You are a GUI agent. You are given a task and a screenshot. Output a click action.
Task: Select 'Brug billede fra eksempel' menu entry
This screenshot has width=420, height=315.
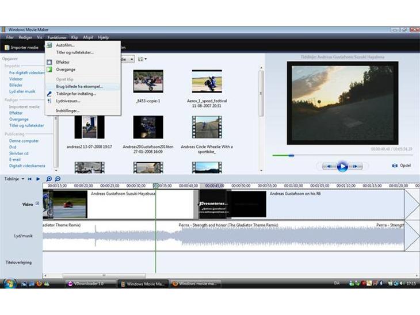[79, 86]
